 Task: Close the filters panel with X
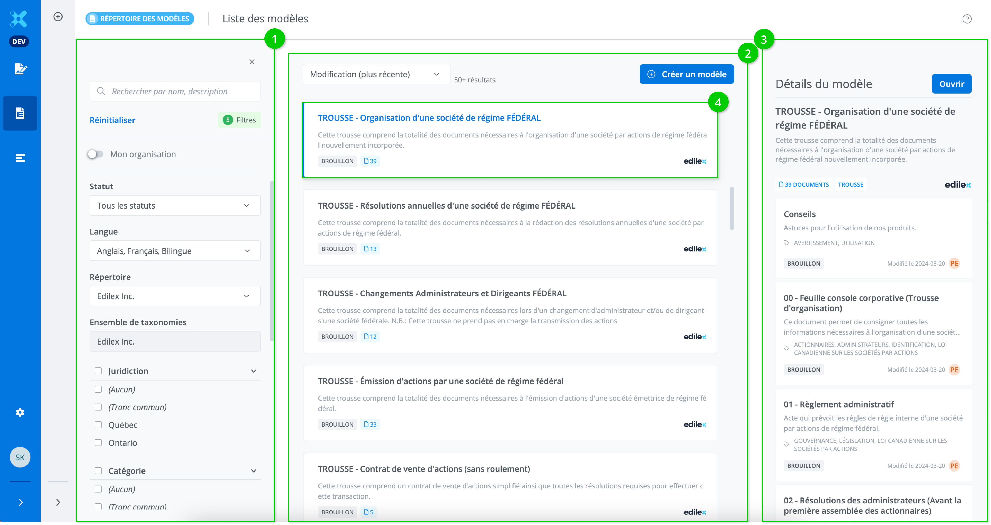click(252, 62)
